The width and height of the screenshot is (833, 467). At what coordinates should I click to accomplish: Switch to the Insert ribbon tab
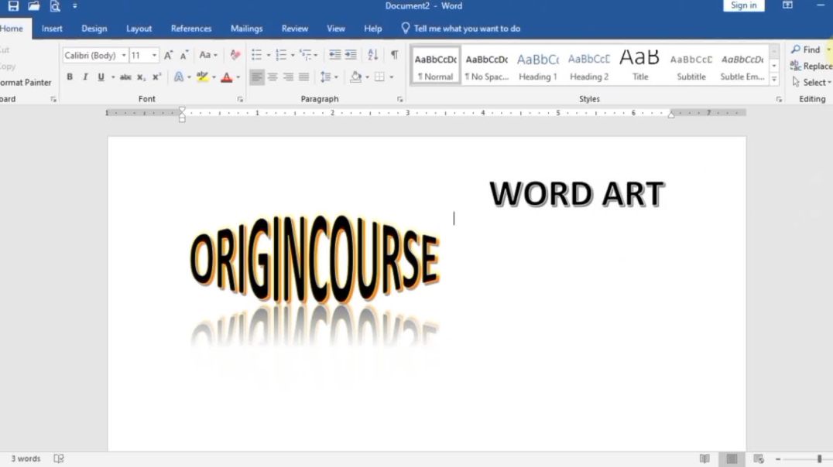51,28
